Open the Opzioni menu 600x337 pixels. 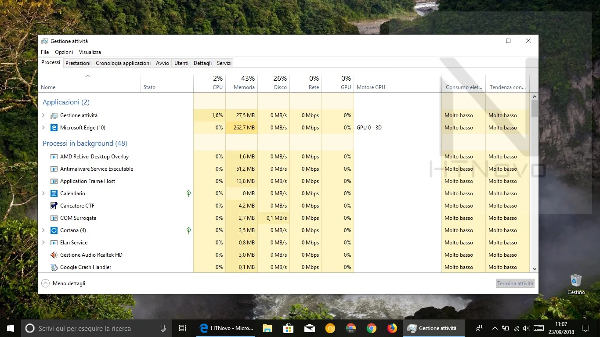(64, 52)
